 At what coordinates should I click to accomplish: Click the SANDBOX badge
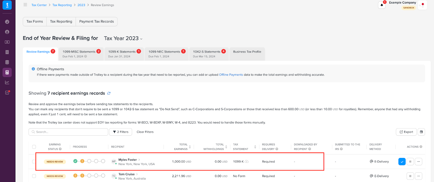pos(409,8)
